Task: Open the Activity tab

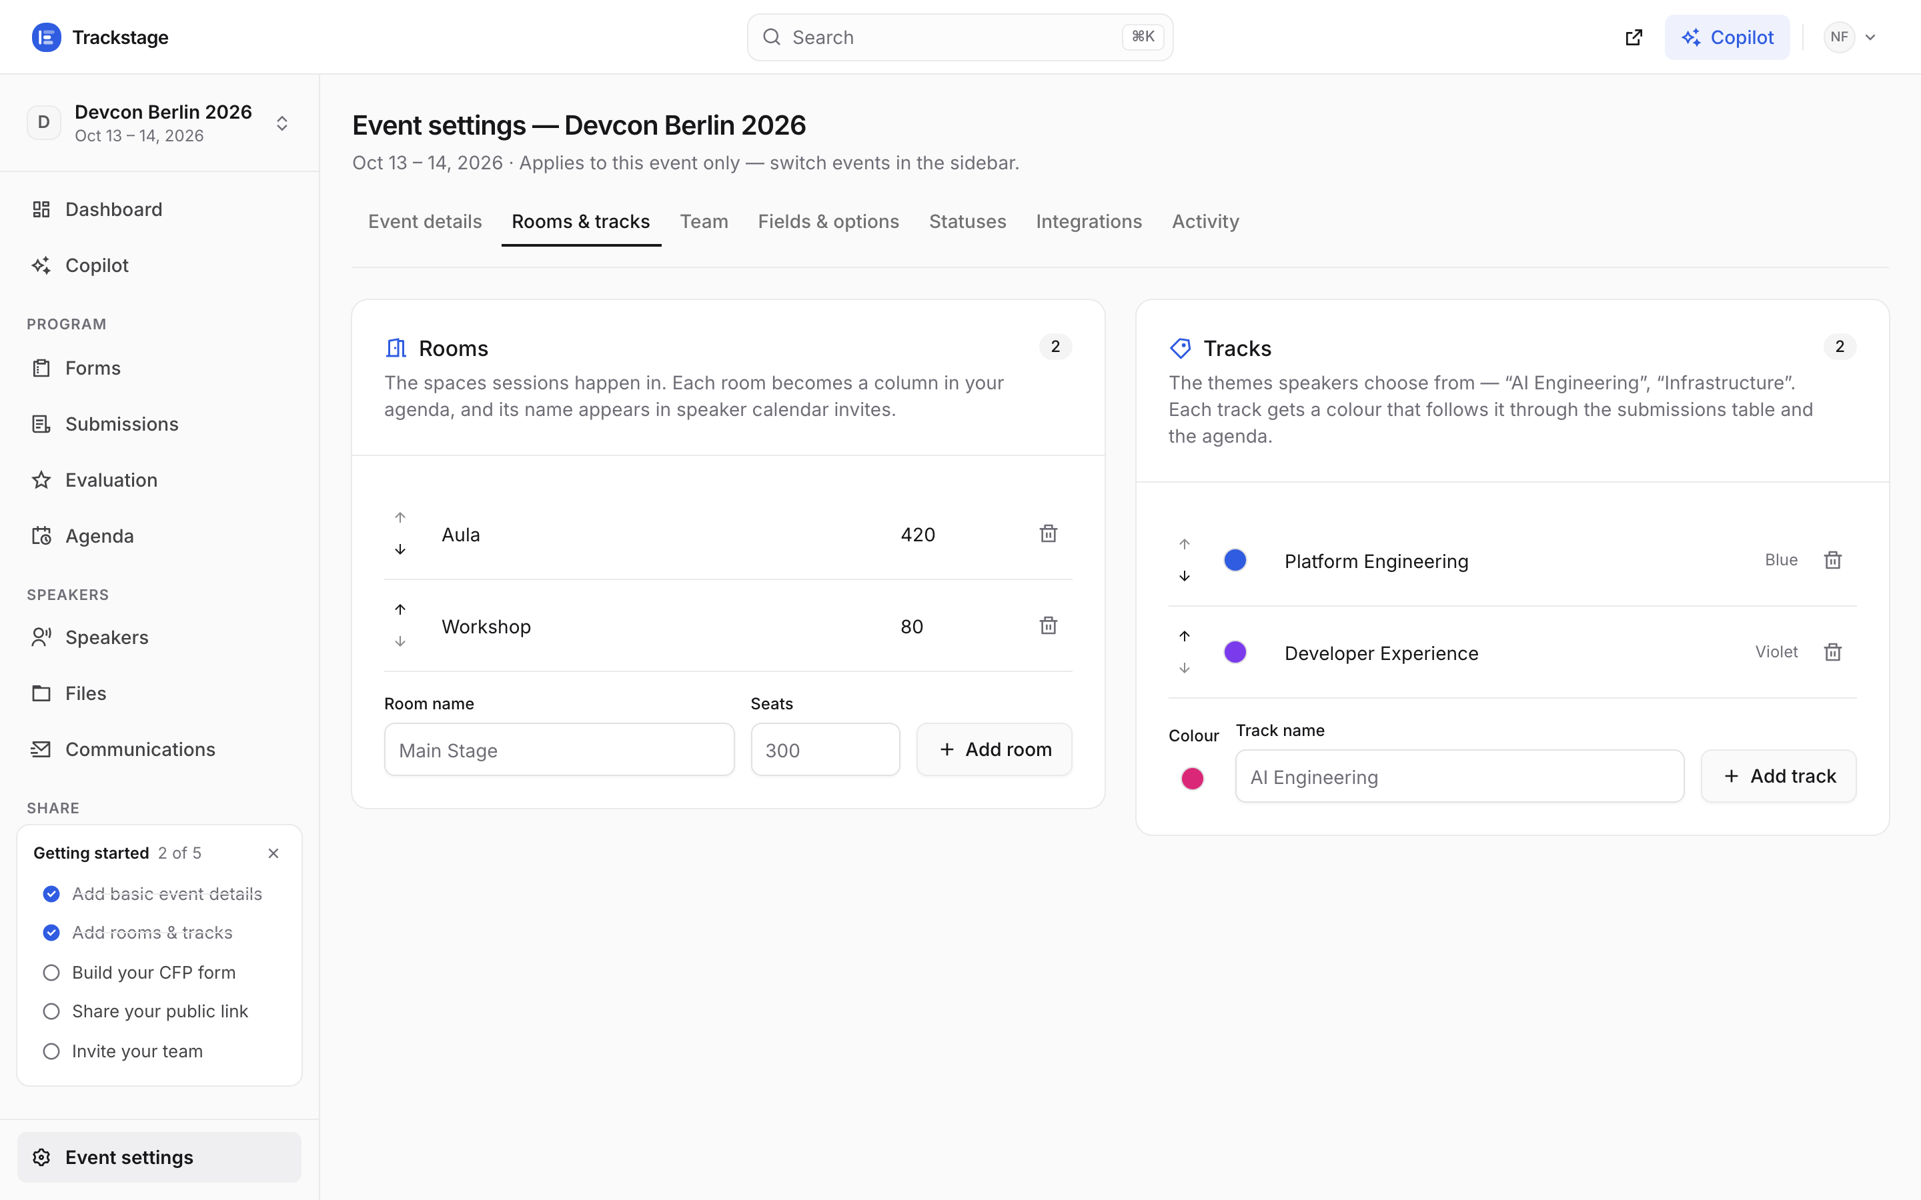Action: point(1205,221)
